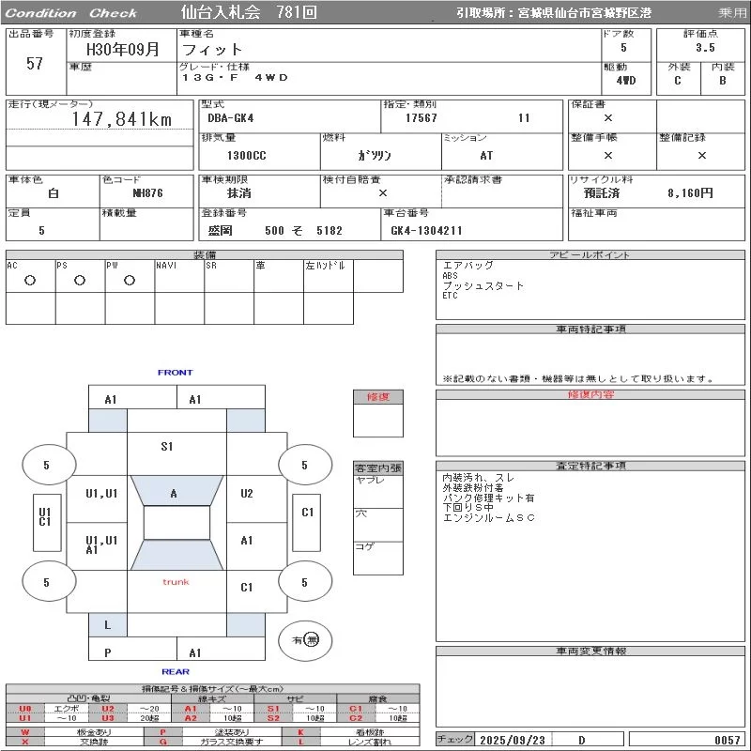Click the U2 dent mark in car diagram
This screenshot has height=751, width=751.
click(x=247, y=494)
